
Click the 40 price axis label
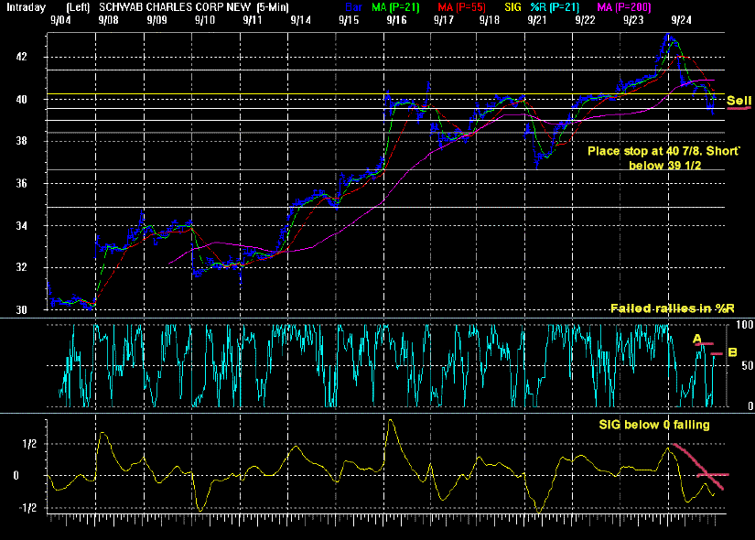point(21,100)
